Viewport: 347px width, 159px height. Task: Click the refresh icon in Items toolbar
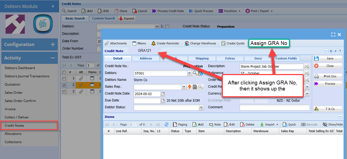166,124
